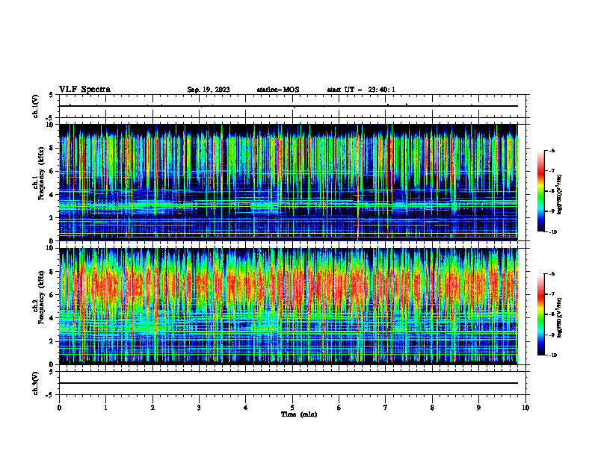Click the ch.1 spectrogram color bar
Viewport: 592px width, 457px height.
[x=540, y=191]
